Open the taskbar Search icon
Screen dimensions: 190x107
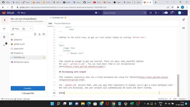(58, 104)
